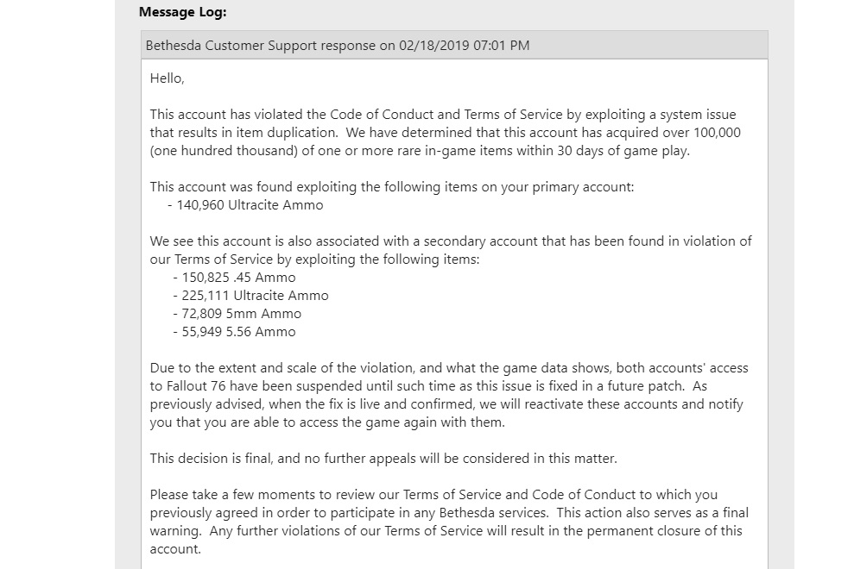Click the "150,825 .45 Ammo" list entry
The width and height of the screenshot is (854, 569).
tap(238, 278)
